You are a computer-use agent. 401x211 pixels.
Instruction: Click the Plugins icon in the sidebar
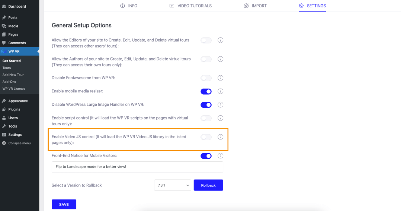(4, 109)
